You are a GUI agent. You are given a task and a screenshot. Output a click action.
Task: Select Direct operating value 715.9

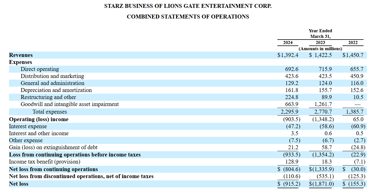[x=325, y=69]
